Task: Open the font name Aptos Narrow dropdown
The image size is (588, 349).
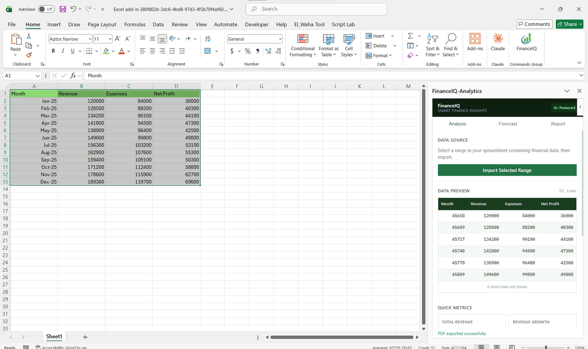Action: [90, 39]
